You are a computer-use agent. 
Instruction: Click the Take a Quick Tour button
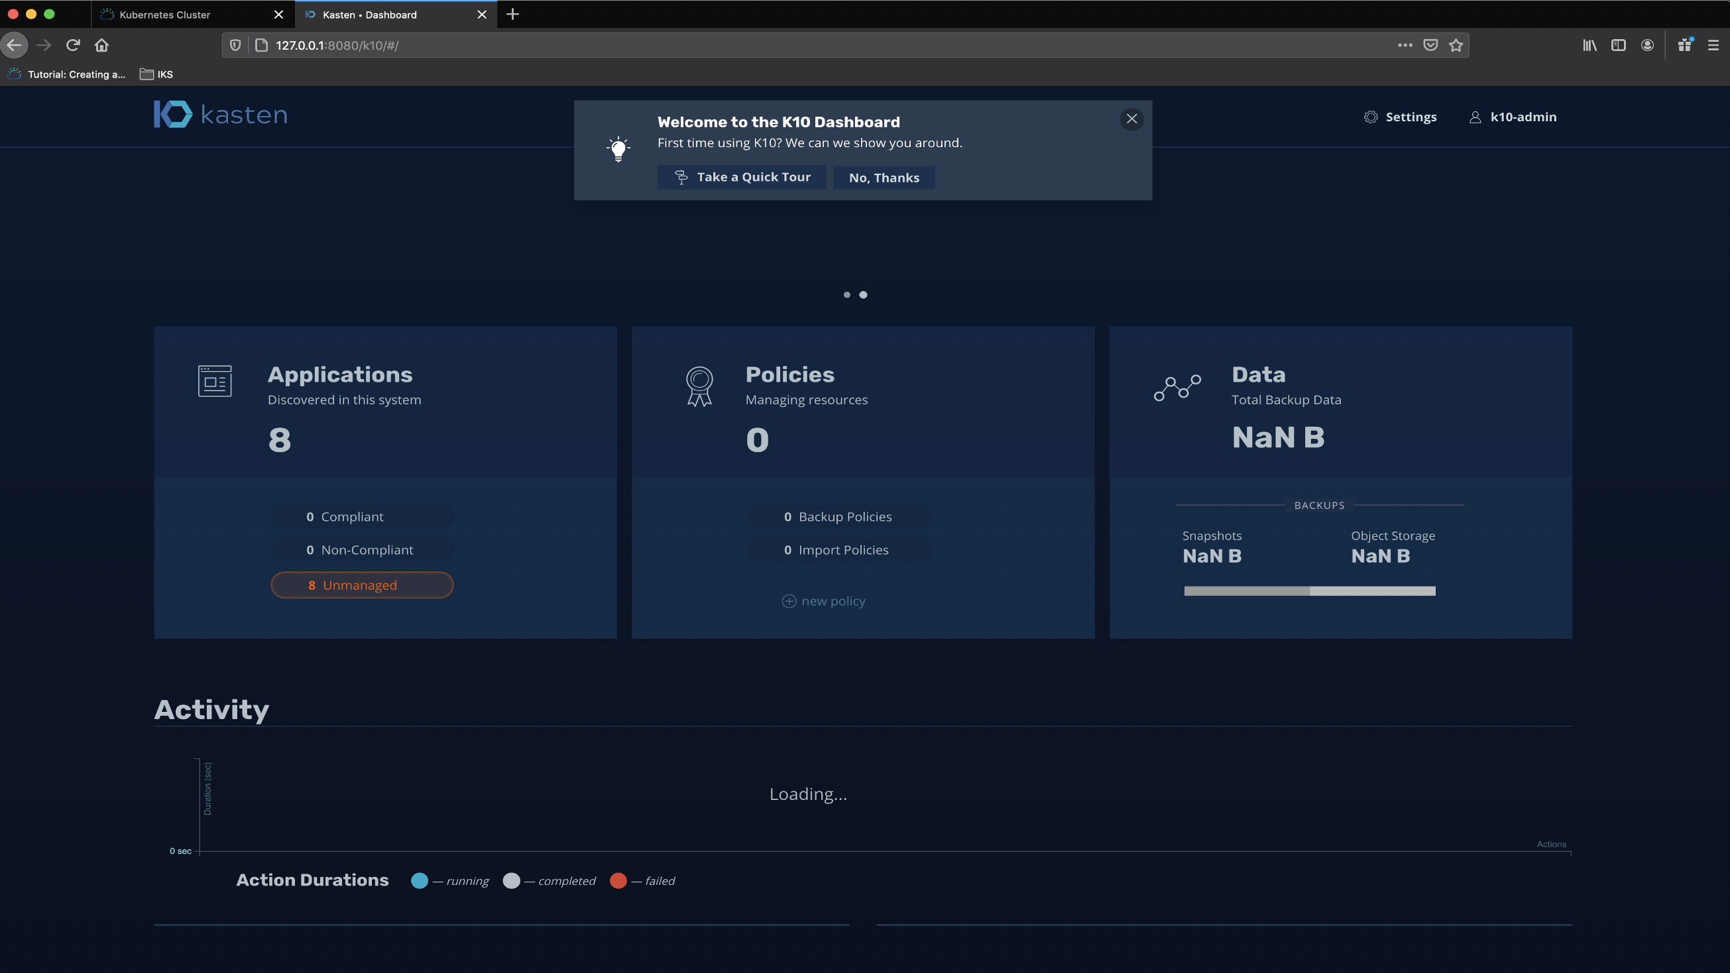[742, 177]
